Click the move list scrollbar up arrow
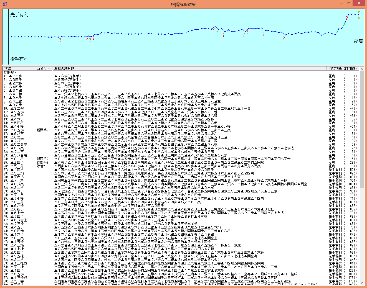This screenshot has width=367, height=288. coord(362,69)
